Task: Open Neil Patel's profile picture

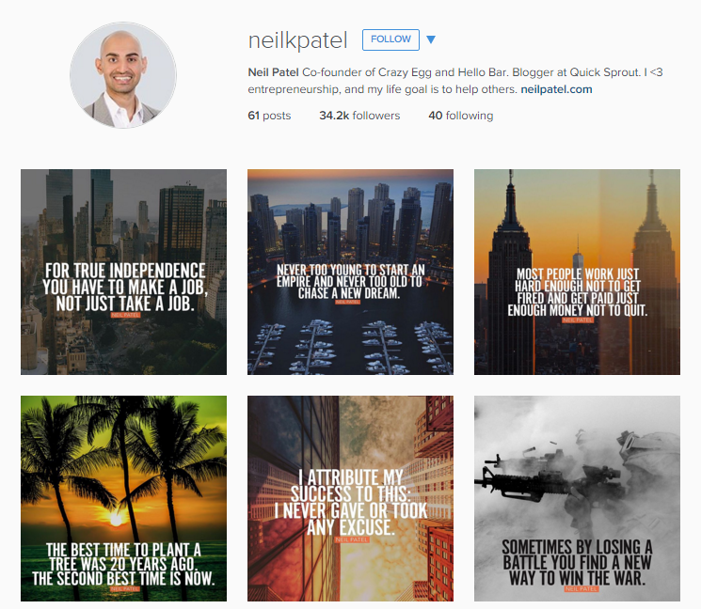Action: pyautogui.click(x=123, y=75)
